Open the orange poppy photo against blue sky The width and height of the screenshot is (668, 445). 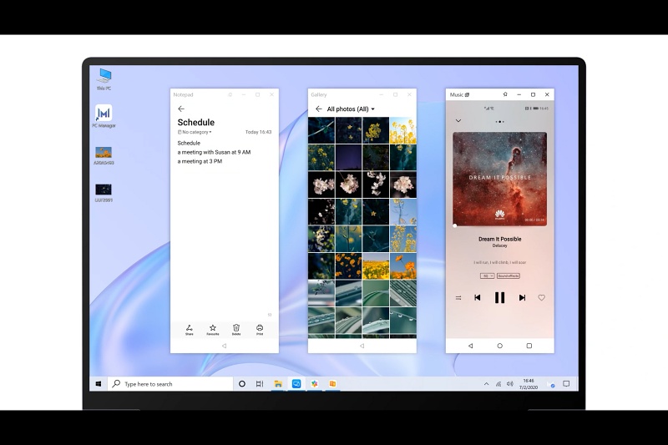tap(403, 266)
